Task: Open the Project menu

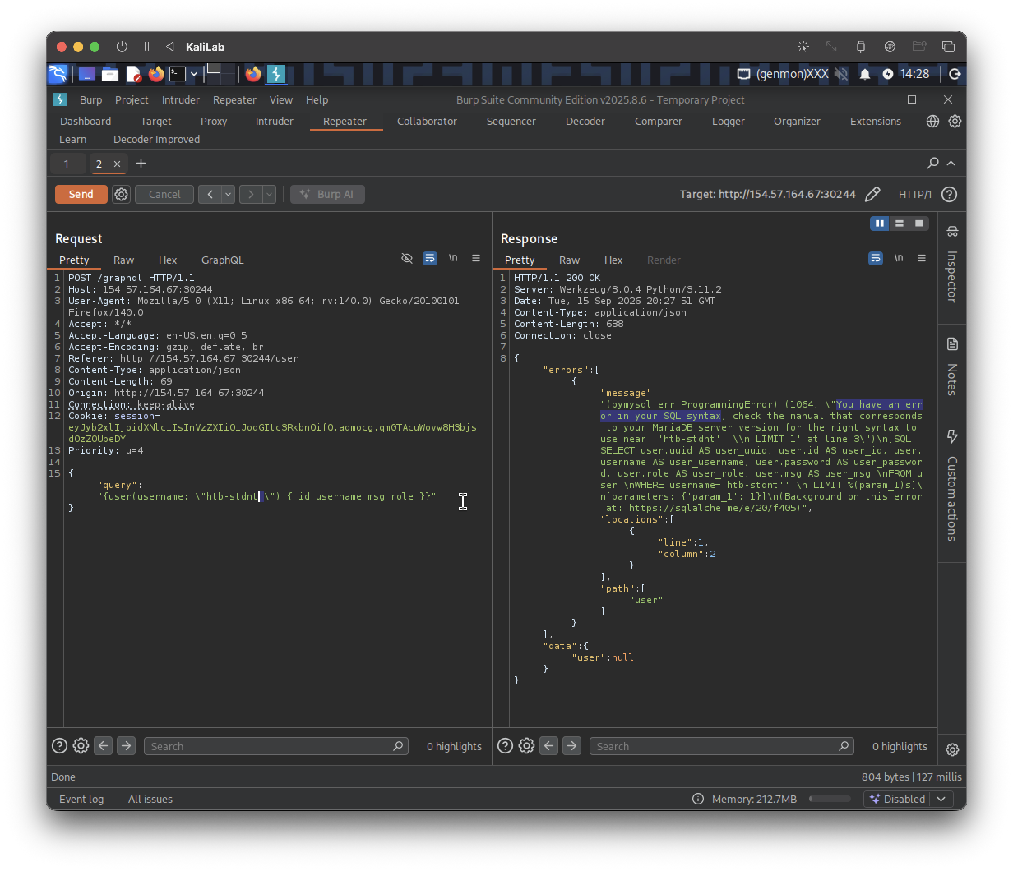Action: 132,100
